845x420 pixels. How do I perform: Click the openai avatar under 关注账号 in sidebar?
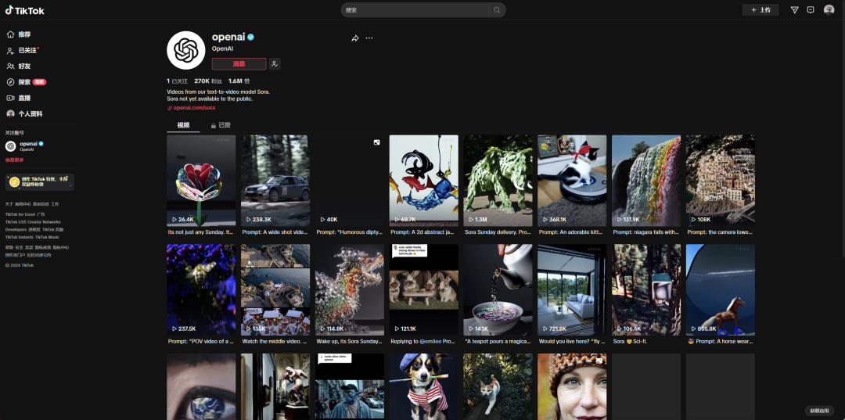pyautogui.click(x=11, y=146)
